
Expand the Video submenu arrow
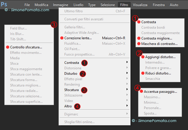(x=127, y=100)
